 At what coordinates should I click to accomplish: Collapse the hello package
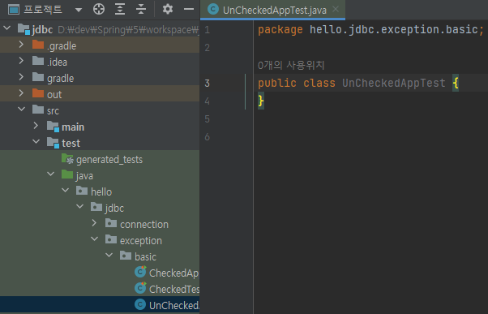click(x=66, y=191)
